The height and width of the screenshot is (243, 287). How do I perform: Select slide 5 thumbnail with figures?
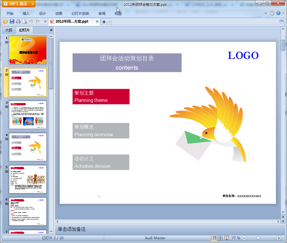[28, 179]
